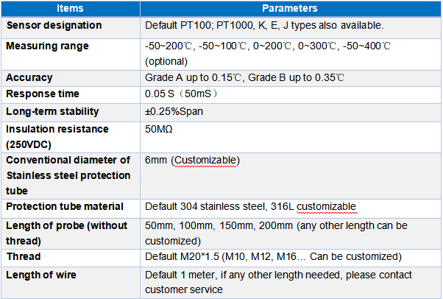Select the "Measuring range" label cell
This screenshot has width=443, height=299.
pos(48,46)
